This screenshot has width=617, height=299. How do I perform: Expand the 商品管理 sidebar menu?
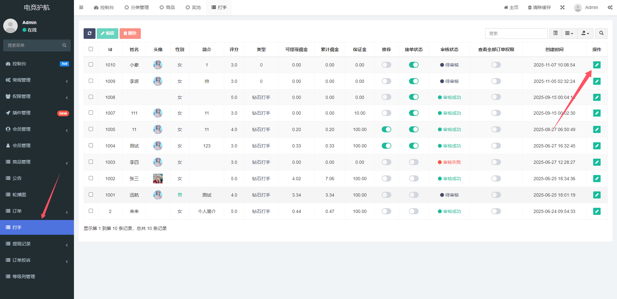pyautogui.click(x=37, y=162)
